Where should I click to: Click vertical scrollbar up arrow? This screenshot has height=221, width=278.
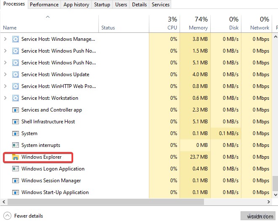point(275,37)
